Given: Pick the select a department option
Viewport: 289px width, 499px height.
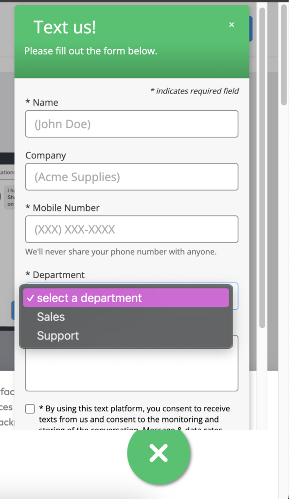Looking at the screenshot, I should [126, 298].
